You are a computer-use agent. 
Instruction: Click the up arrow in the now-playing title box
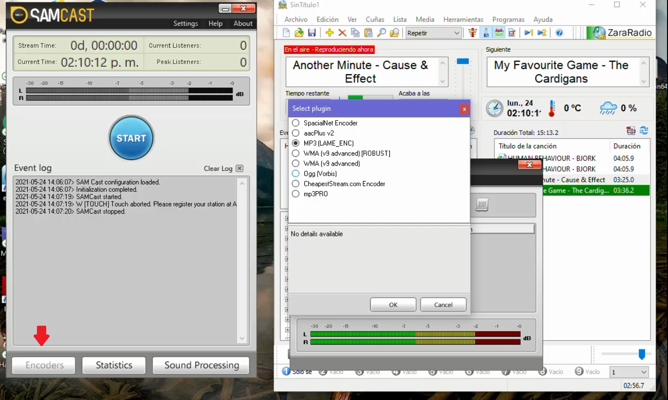tap(443, 63)
